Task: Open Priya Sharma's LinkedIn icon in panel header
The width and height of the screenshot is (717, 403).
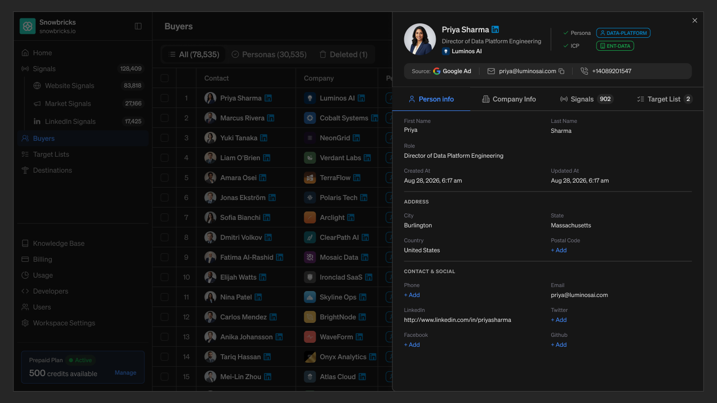Action: click(x=495, y=29)
